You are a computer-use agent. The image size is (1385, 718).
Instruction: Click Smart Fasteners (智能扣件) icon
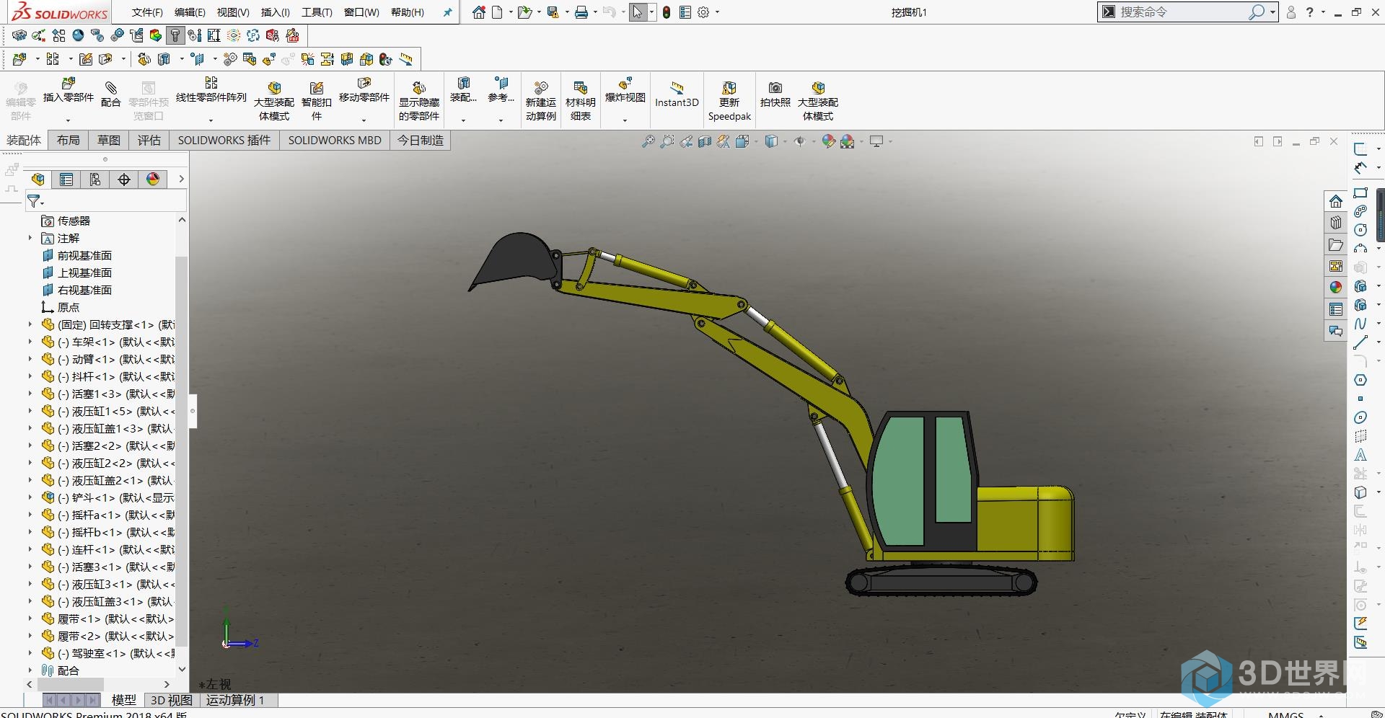click(316, 88)
